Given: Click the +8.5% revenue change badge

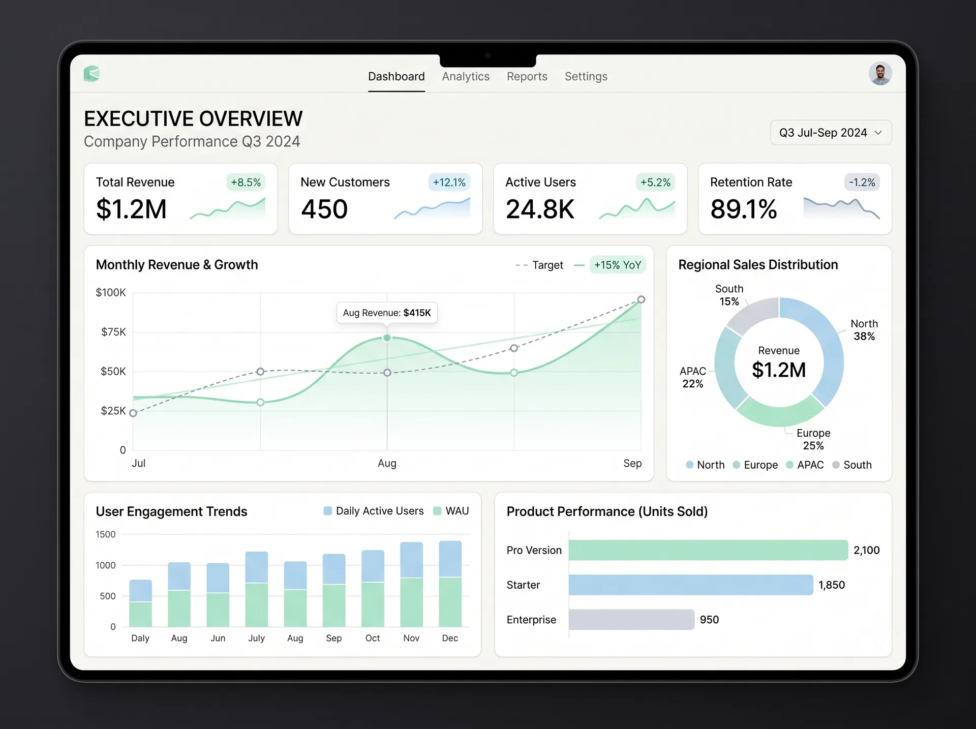Looking at the screenshot, I should point(246,183).
